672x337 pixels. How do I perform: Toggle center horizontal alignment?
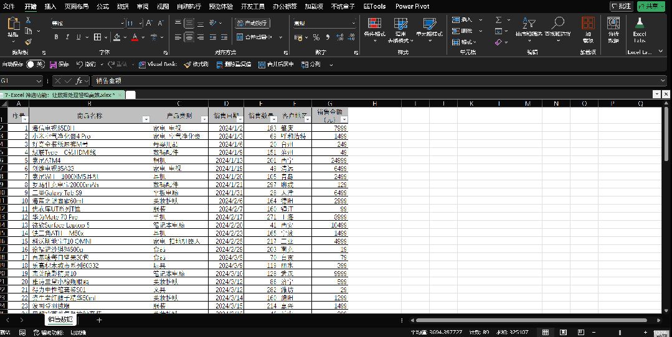tap(189, 38)
